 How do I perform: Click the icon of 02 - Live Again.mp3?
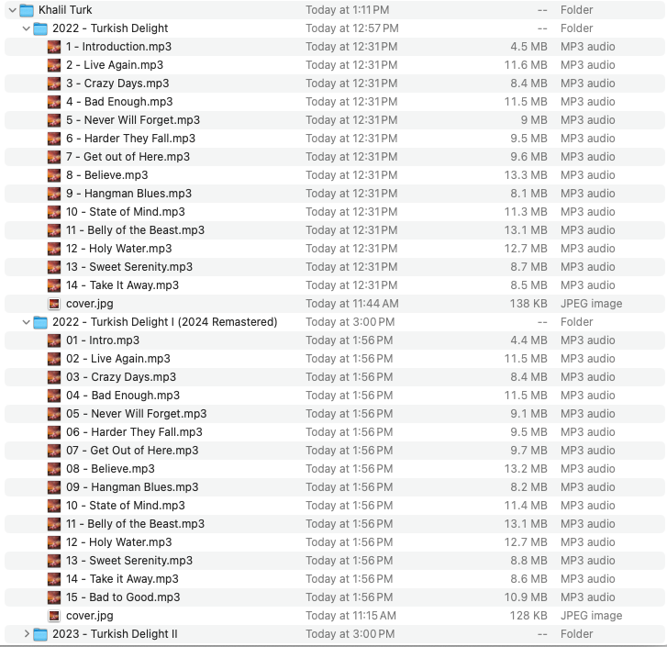coord(54,359)
